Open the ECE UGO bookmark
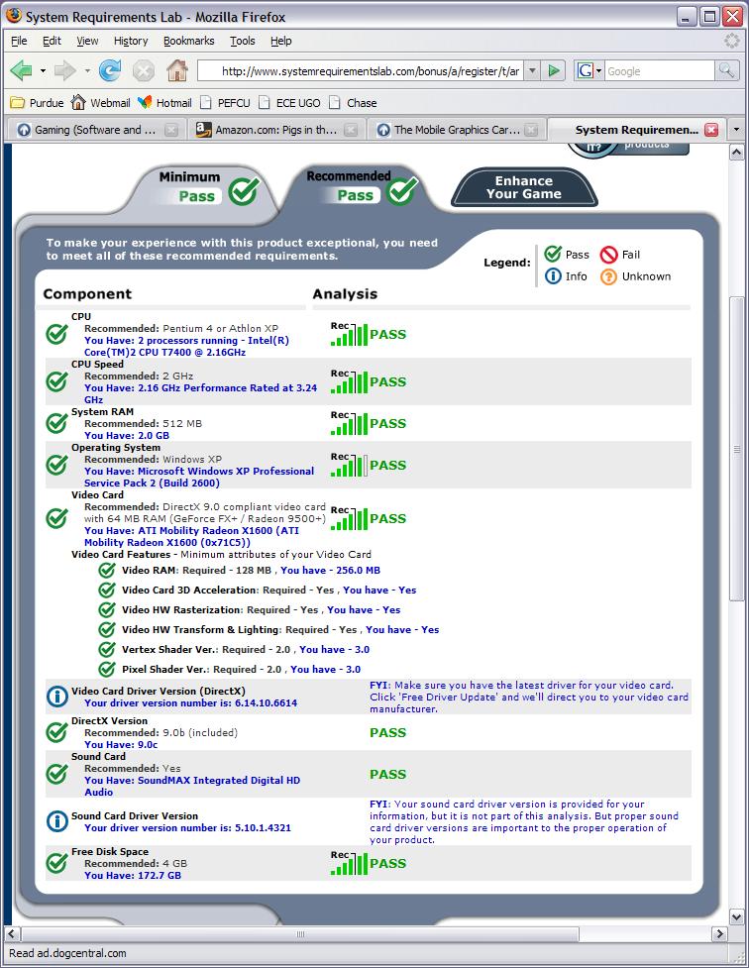 pos(289,103)
